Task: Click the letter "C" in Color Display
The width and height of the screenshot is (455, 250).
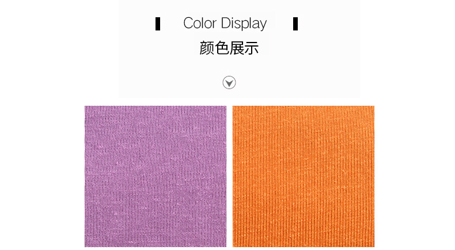Action: (188, 23)
